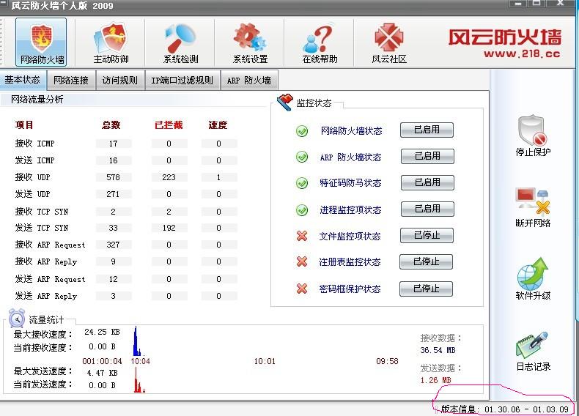Click 接收 UDP total value 578
The height and width of the screenshot is (416, 579).
pos(113,177)
